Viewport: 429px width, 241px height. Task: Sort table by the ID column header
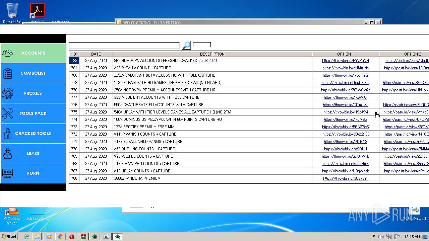pyautogui.click(x=74, y=54)
